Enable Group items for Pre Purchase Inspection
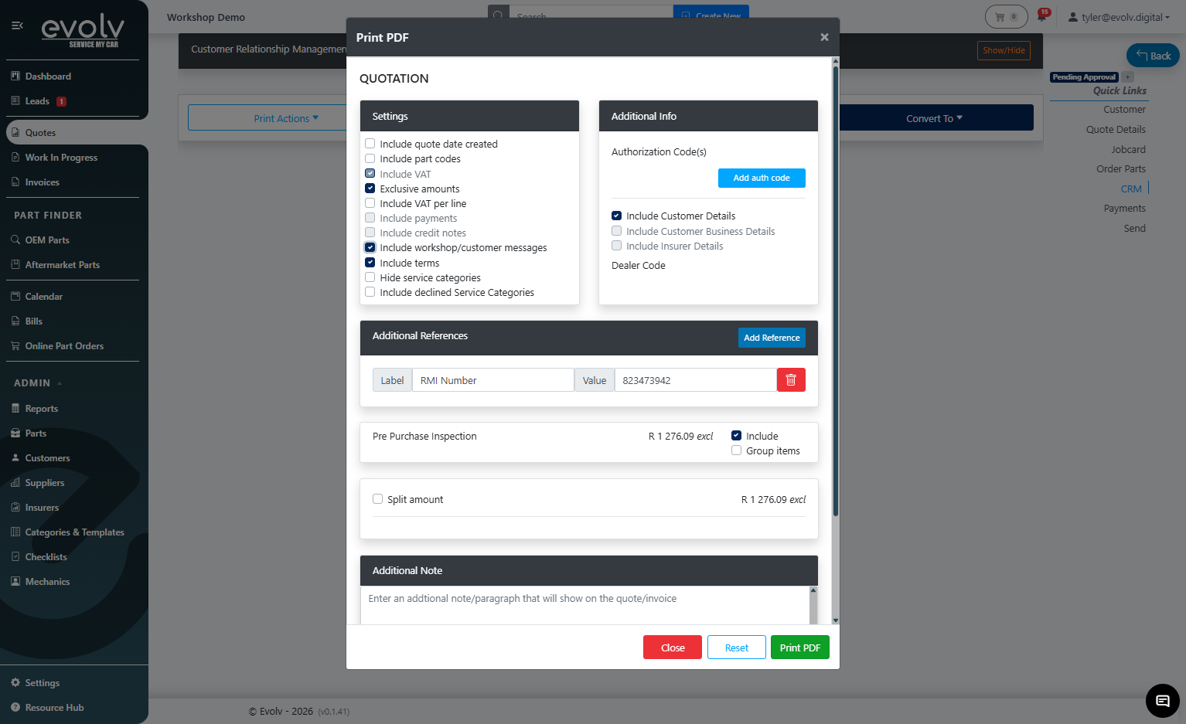1186x724 pixels. [x=736, y=450]
